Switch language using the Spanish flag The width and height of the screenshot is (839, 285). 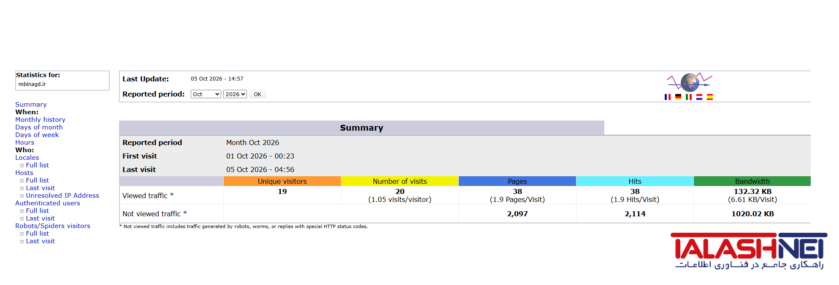[710, 97]
